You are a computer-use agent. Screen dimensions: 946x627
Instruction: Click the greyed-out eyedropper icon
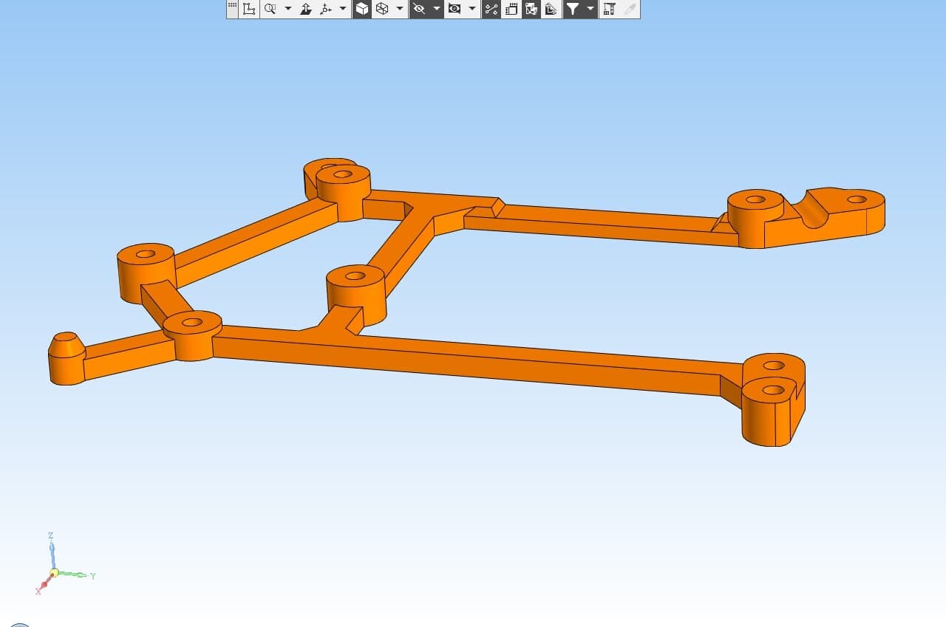[x=629, y=9]
